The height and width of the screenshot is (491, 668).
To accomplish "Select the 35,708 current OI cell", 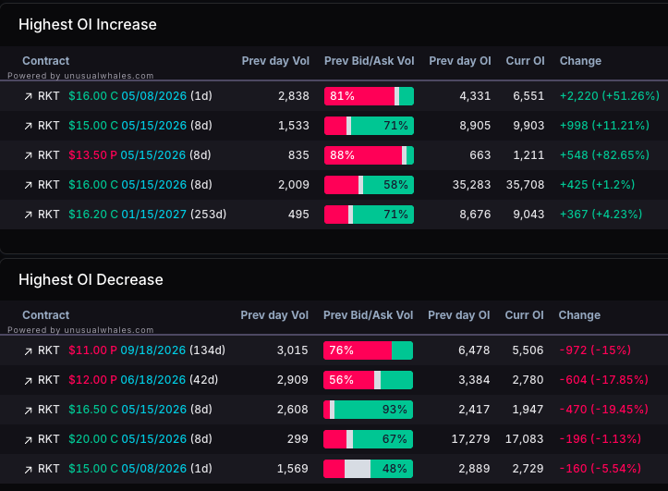I will (526, 185).
